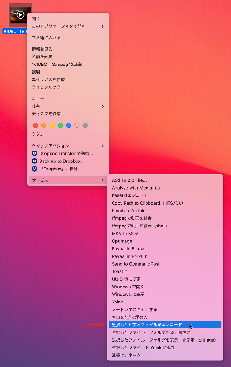231x367 pixels.
Task: Select クイックルック menu item
Action: pyautogui.click(x=68, y=87)
